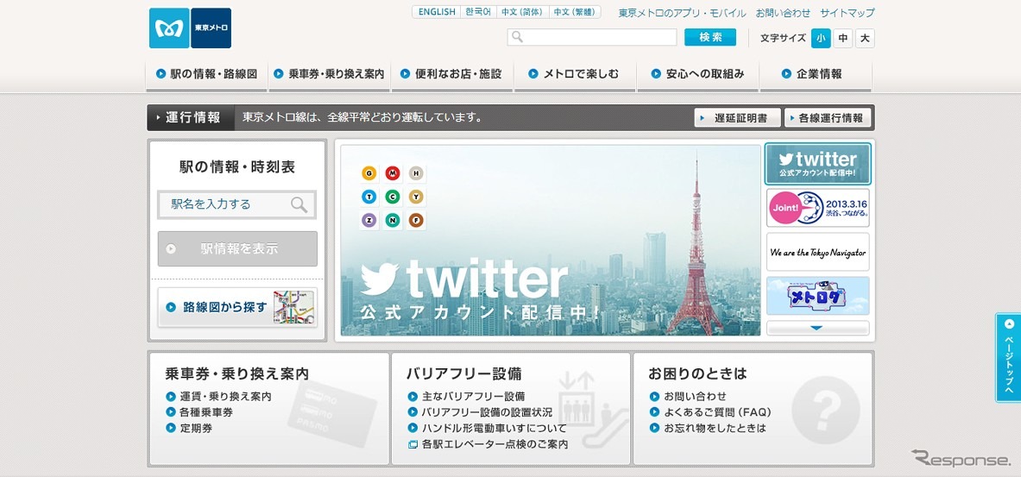Select the Namboku line N icon
The image size is (1021, 477).
[393, 221]
